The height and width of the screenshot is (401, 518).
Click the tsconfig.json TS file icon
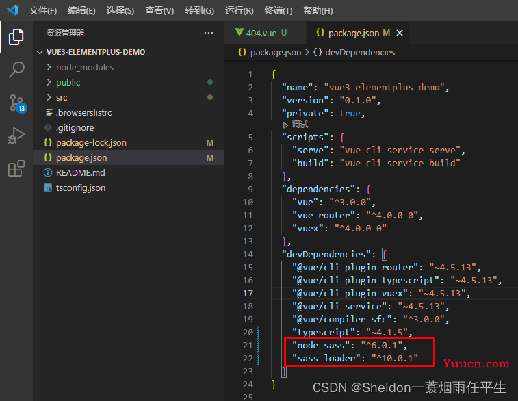[48, 187]
